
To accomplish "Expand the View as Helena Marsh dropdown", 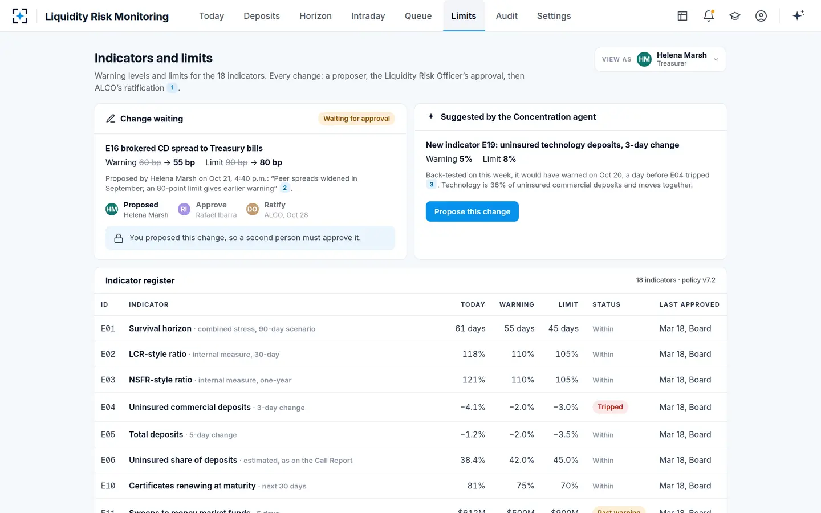I will 660,59.
